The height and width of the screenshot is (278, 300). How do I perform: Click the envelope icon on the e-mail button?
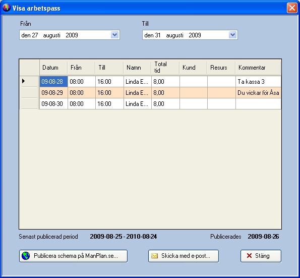click(x=155, y=256)
